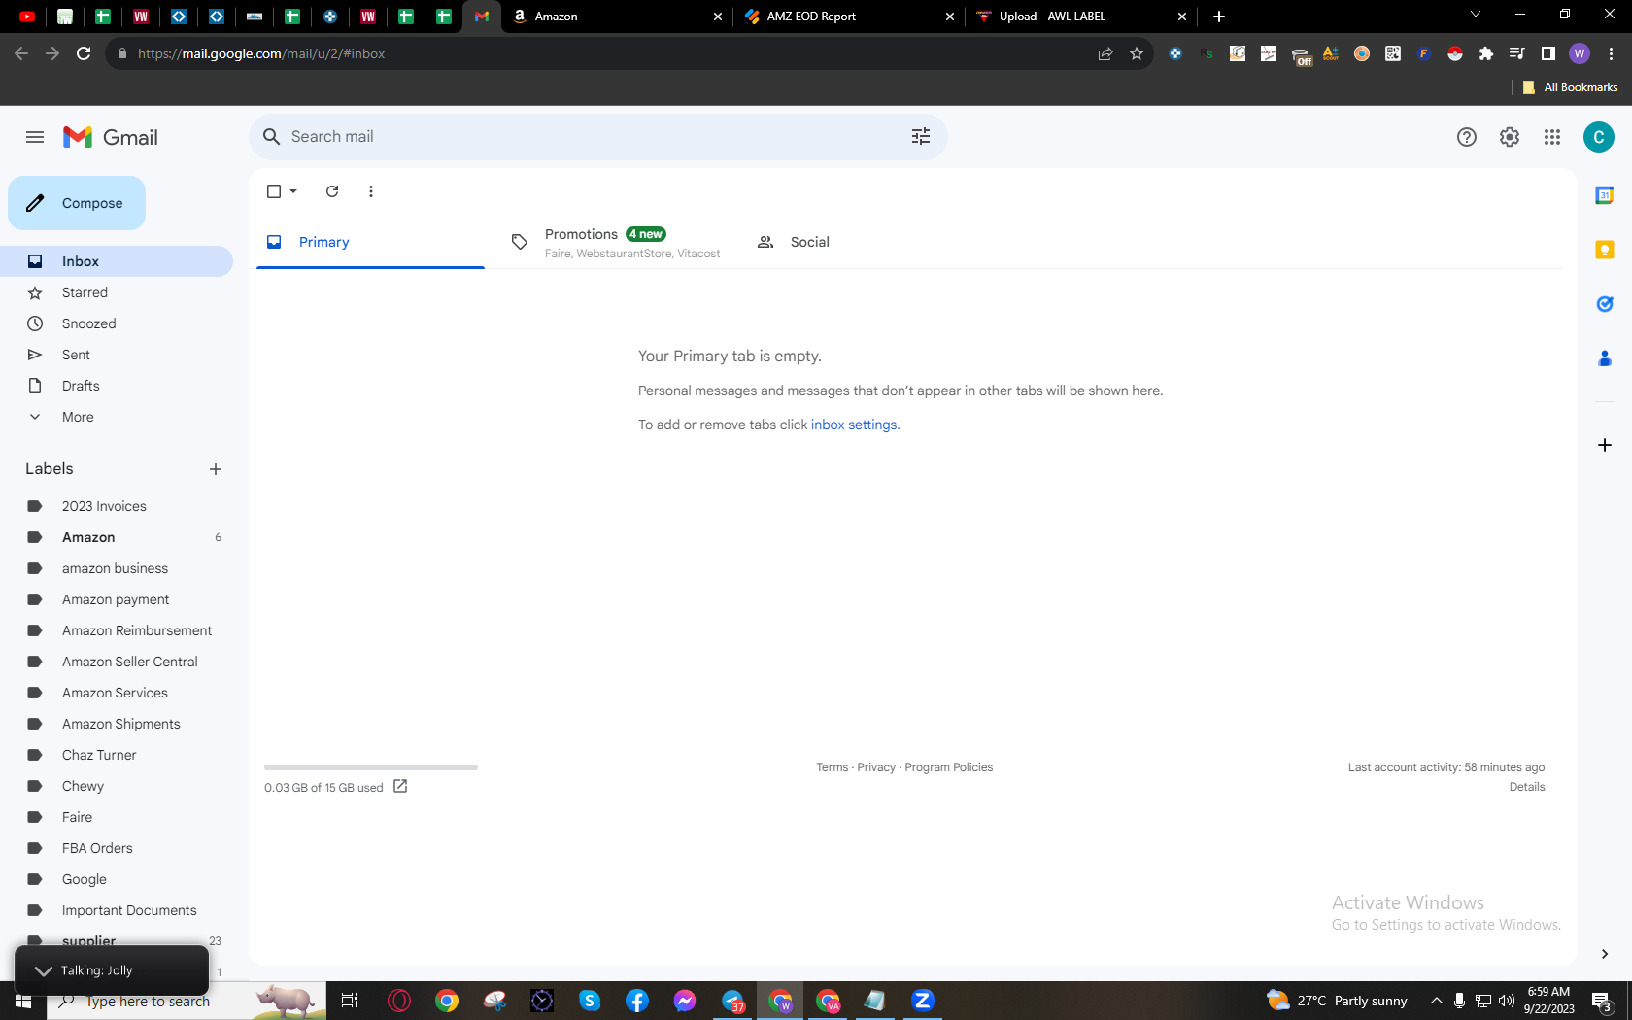Click the inbox settings link

pos(854,425)
